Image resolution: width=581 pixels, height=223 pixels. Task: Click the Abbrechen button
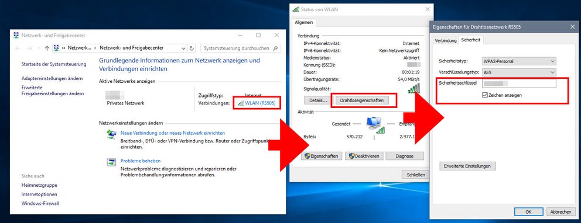coord(561,212)
